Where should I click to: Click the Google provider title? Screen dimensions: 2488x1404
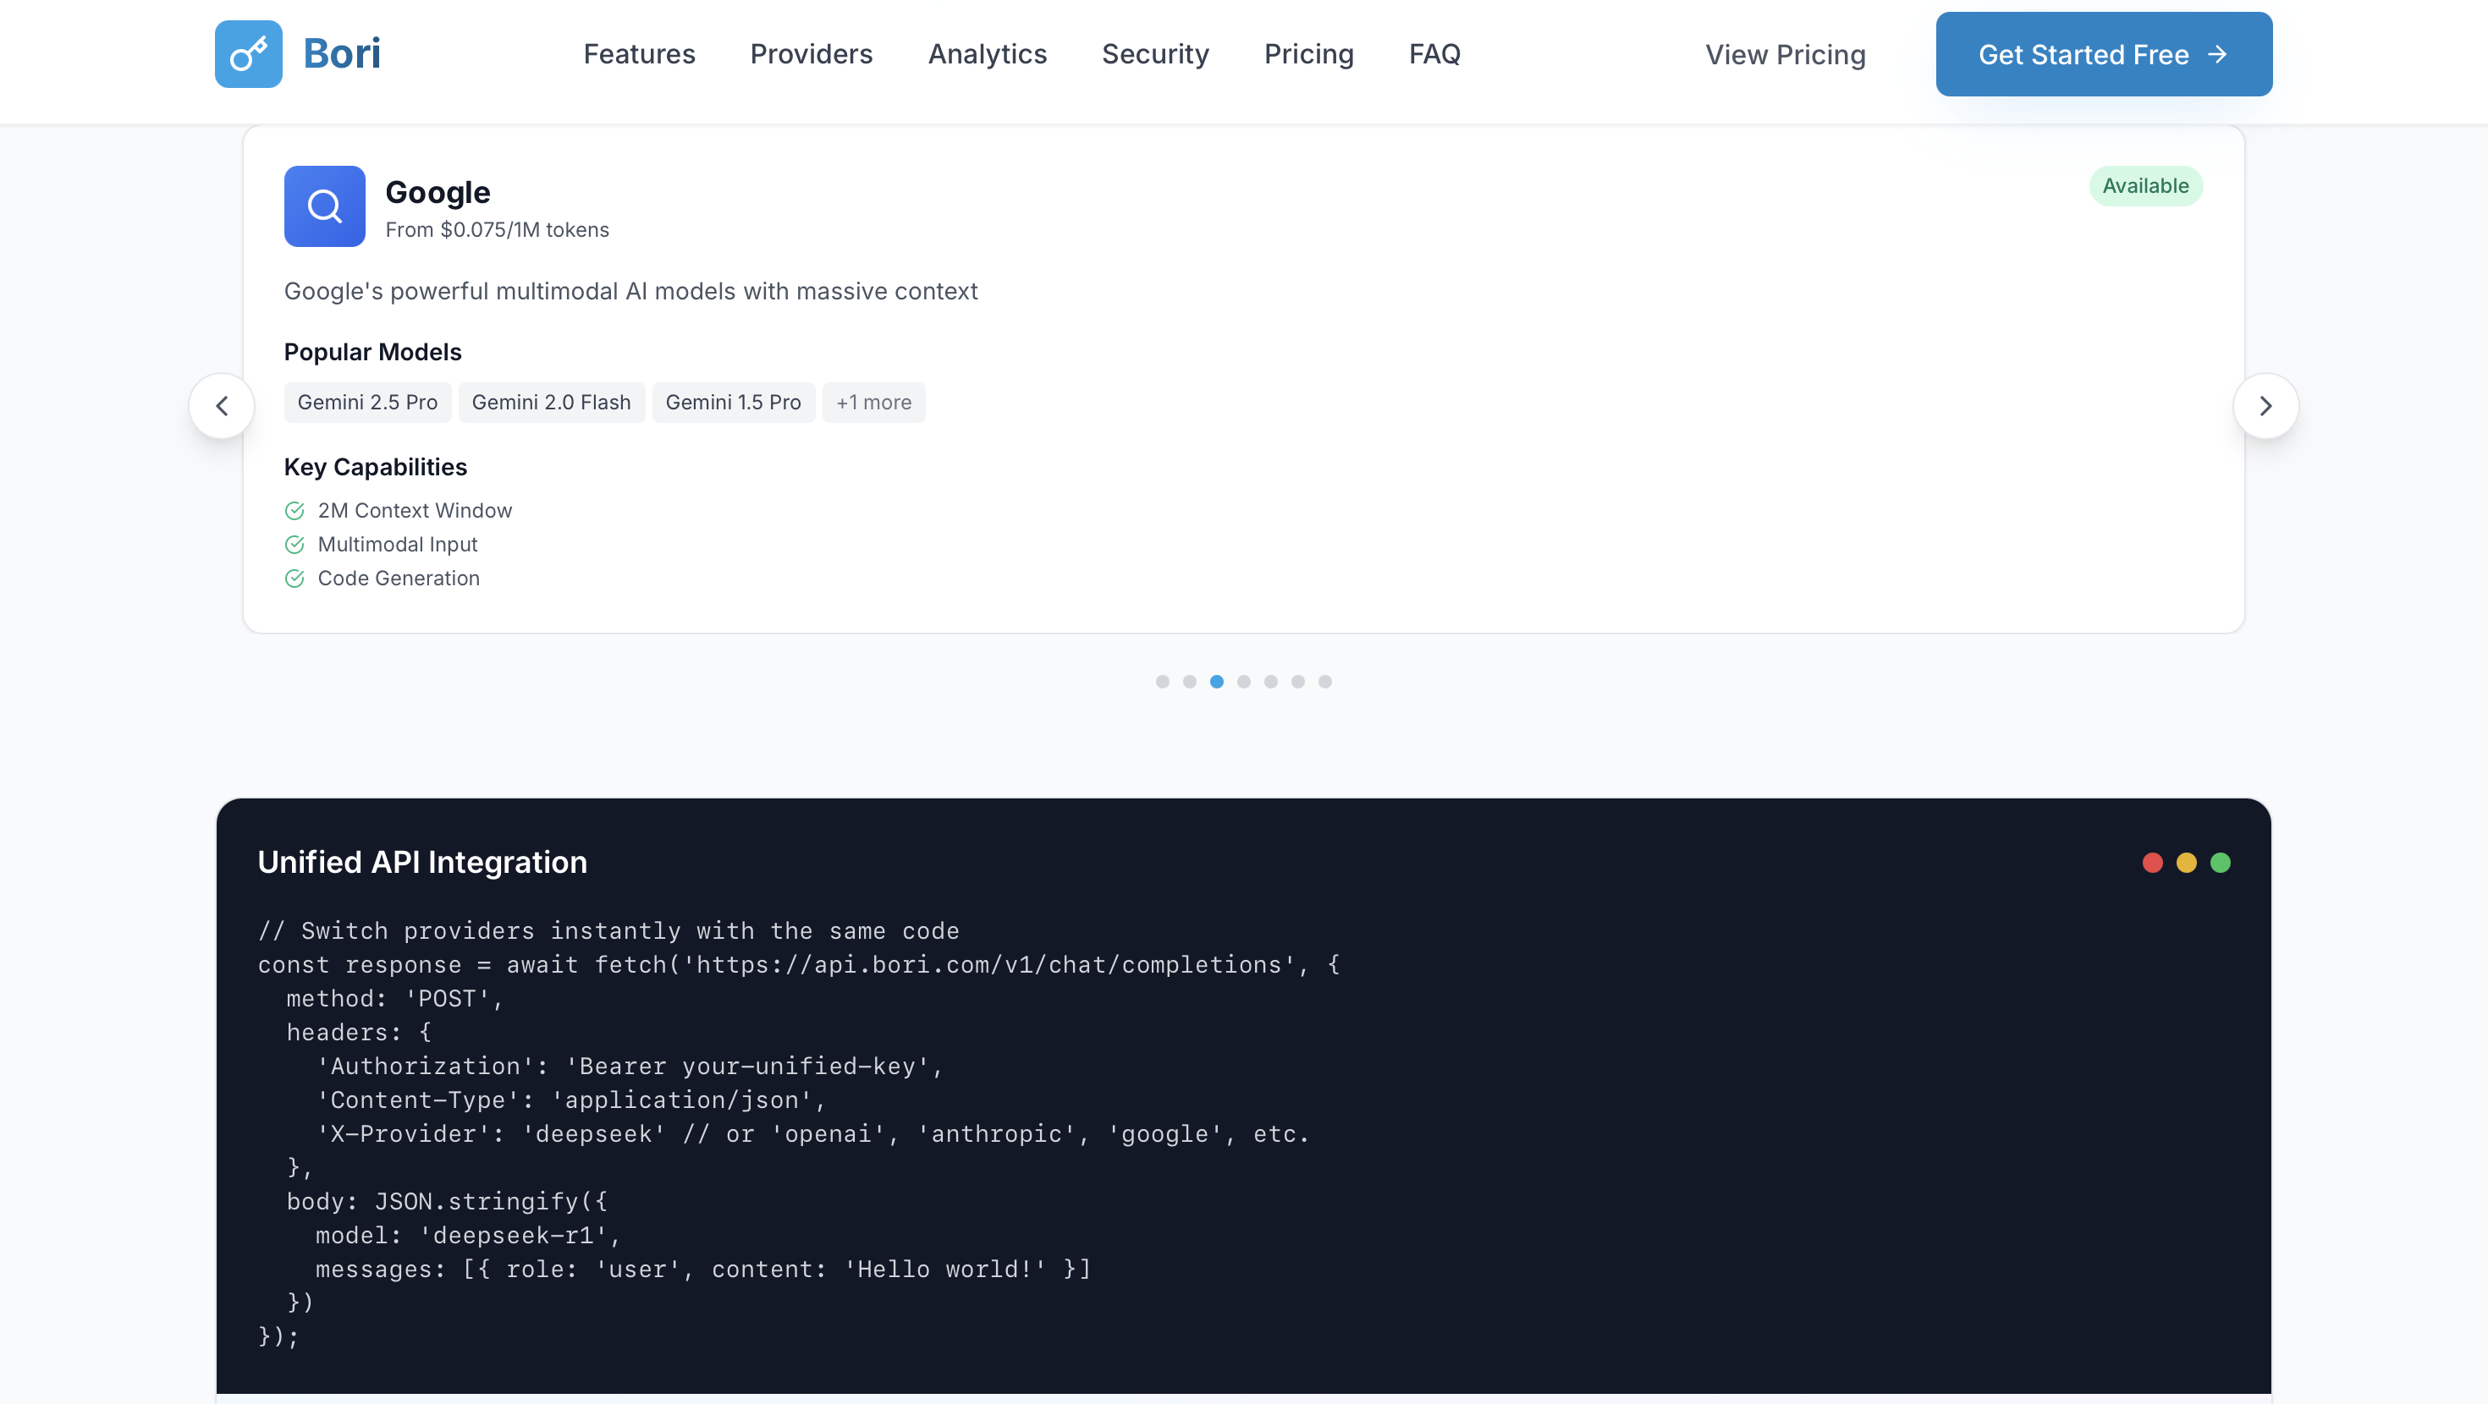438,192
